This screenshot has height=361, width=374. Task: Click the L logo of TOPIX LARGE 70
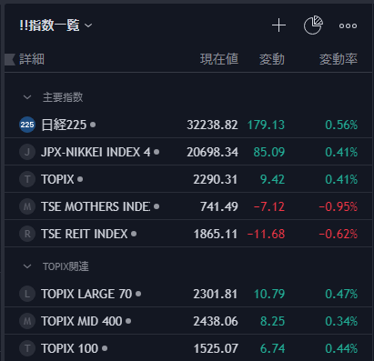(27, 294)
